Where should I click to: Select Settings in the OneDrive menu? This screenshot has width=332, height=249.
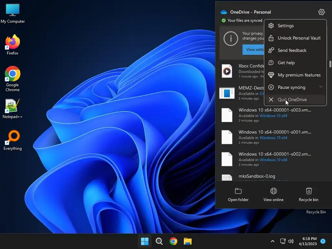(x=295, y=26)
